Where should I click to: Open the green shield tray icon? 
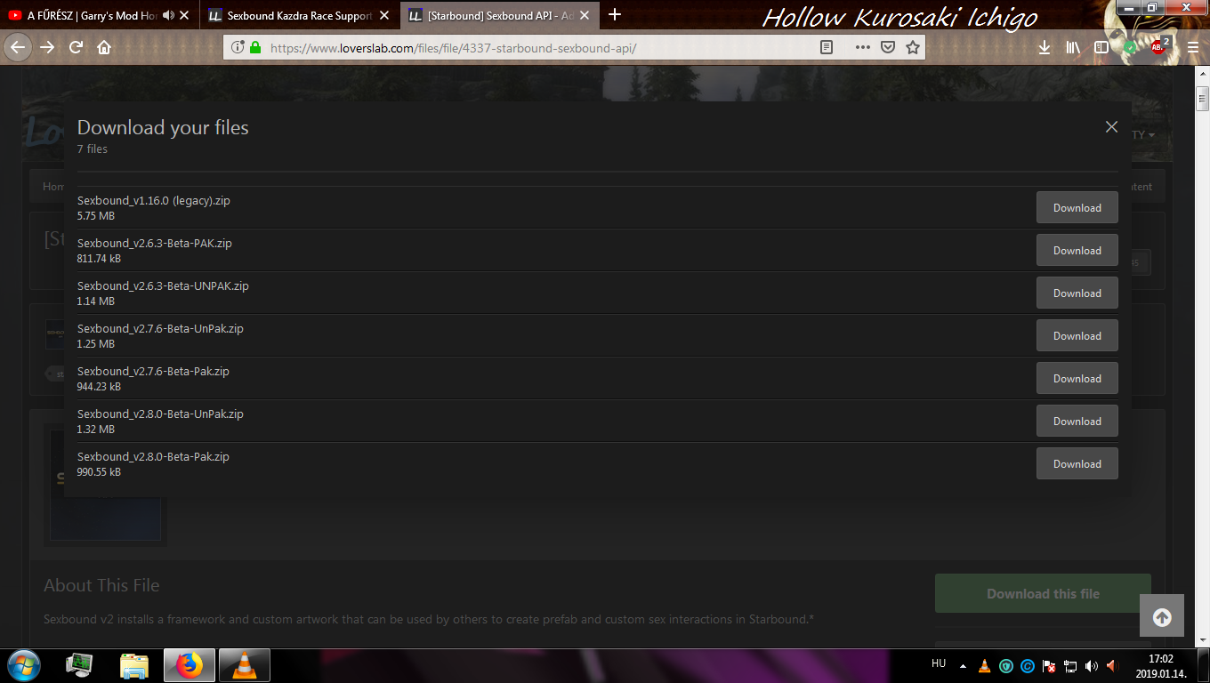(x=1006, y=665)
